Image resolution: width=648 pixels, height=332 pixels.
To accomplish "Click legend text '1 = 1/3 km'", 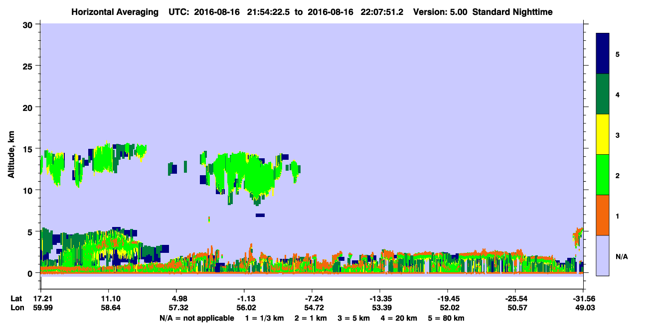I will click(x=264, y=318).
